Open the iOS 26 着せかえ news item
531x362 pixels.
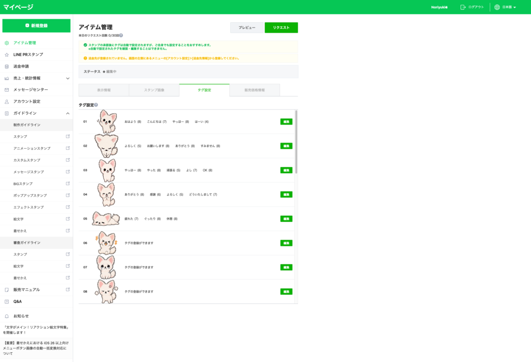[36, 348]
